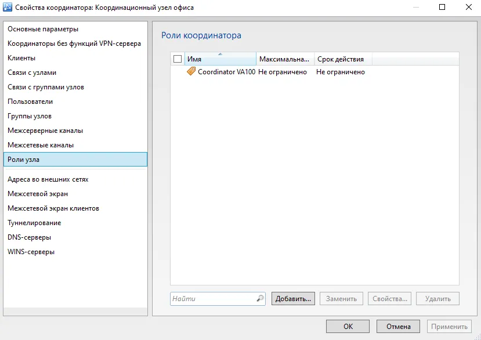Click the Применить button
Screen dimensions: 481x340
pos(449,327)
